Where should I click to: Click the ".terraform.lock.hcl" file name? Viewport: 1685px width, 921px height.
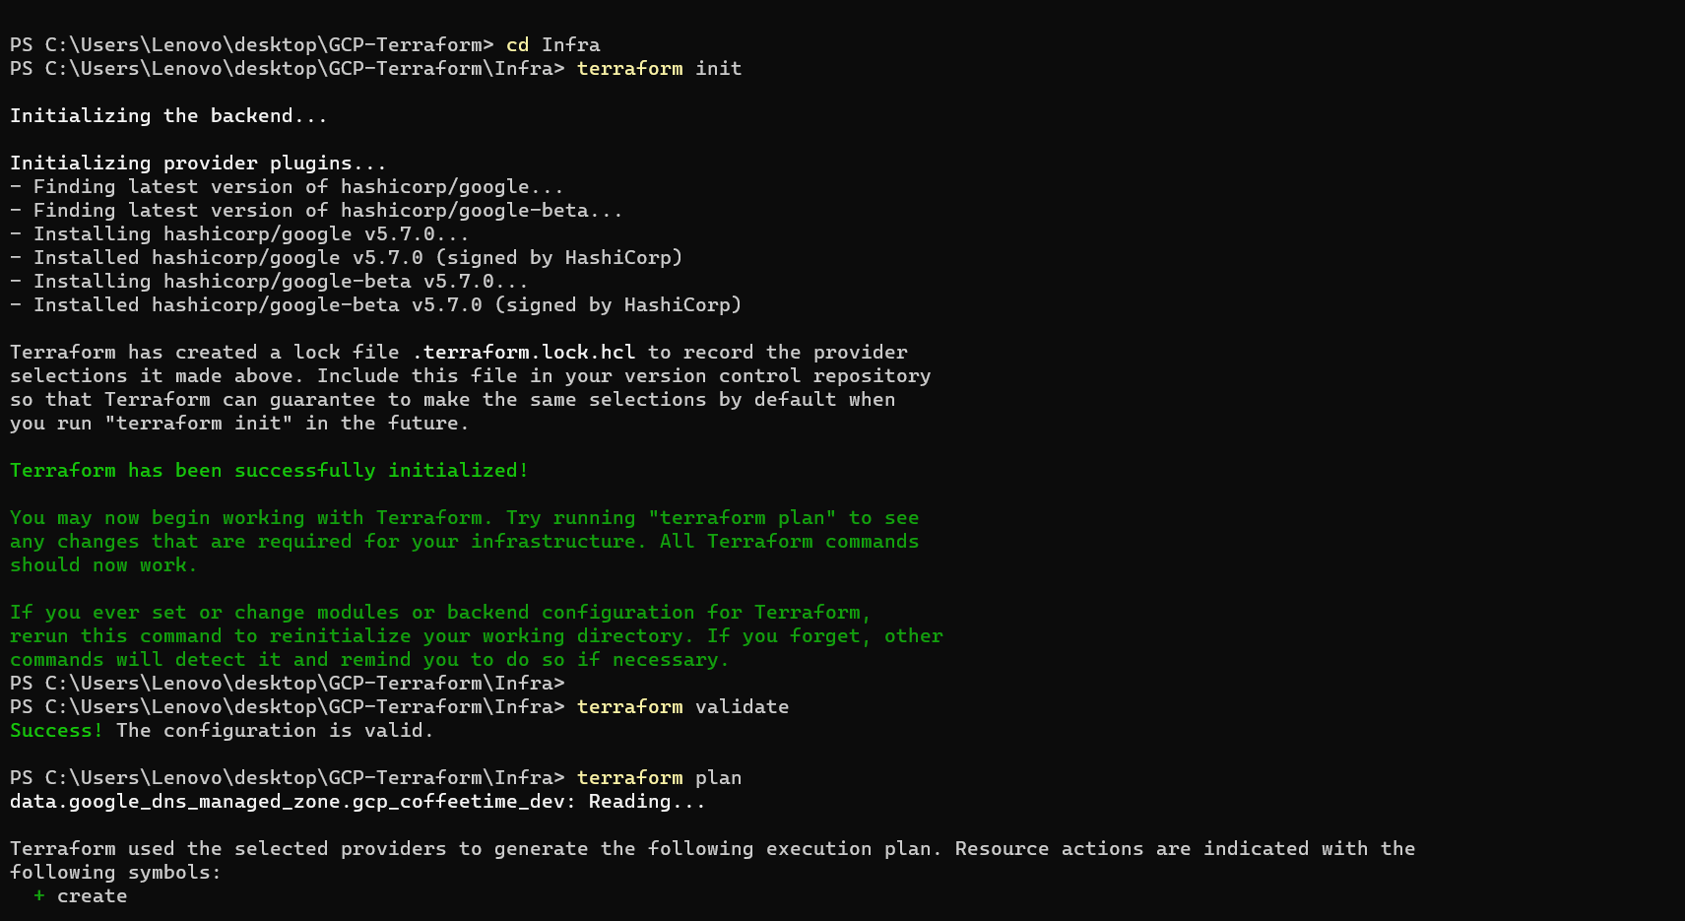point(523,353)
